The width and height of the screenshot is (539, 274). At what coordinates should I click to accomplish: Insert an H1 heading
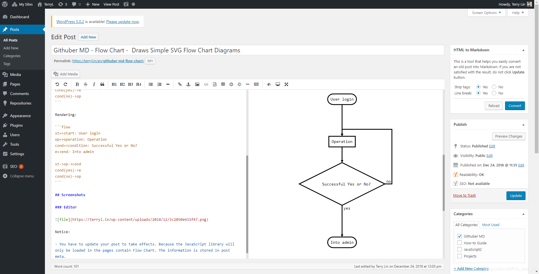pyautogui.click(x=114, y=84)
